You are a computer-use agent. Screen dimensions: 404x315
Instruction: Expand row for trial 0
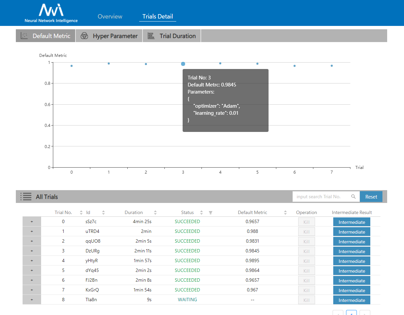(x=32, y=222)
